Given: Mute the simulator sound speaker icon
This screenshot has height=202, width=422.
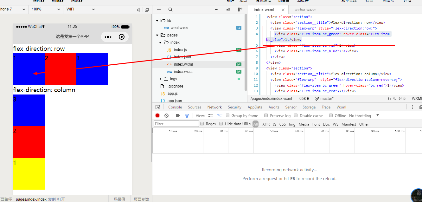Looking at the screenshot, I should pyautogui.click(x=138, y=10).
